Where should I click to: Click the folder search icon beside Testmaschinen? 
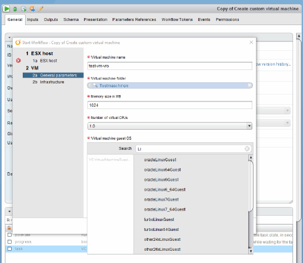(x=95, y=85)
